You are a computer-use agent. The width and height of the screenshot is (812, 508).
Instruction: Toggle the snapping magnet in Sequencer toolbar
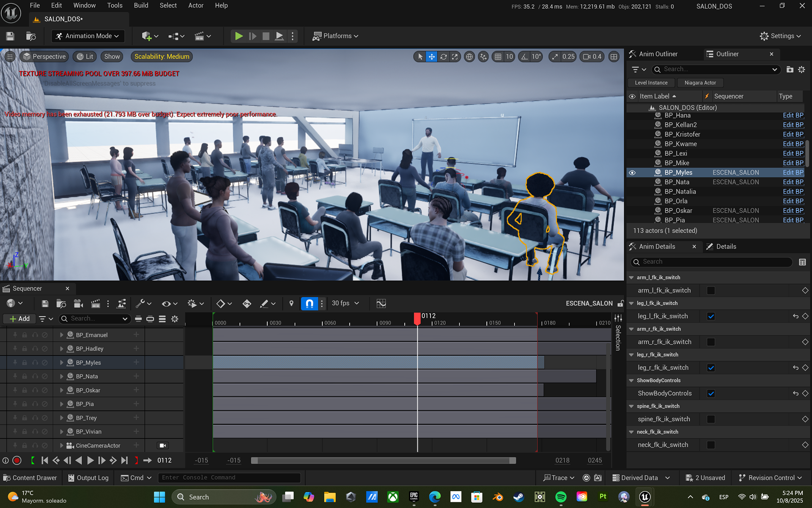[309, 303]
